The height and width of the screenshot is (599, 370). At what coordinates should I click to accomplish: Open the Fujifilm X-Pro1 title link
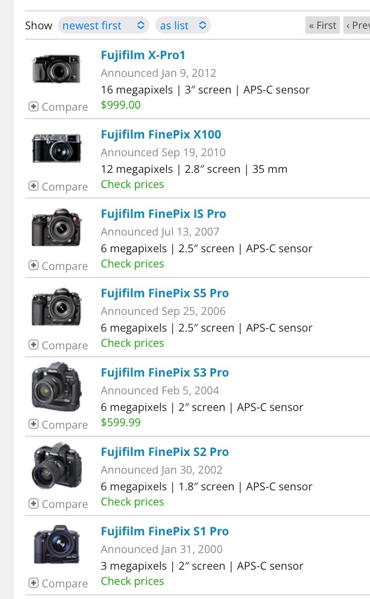[143, 55]
